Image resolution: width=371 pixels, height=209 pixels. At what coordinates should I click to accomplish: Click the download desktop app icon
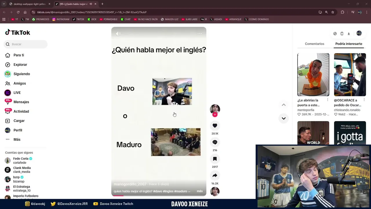point(349,34)
